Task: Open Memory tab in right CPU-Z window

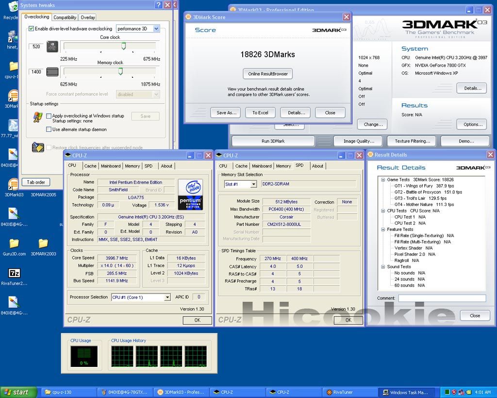Action: 283,166
